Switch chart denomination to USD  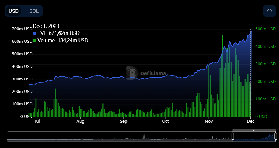pyautogui.click(x=13, y=11)
